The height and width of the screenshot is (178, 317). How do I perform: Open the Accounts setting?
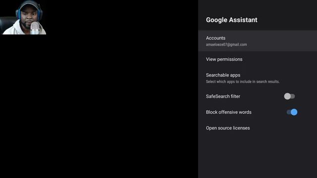click(x=258, y=41)
